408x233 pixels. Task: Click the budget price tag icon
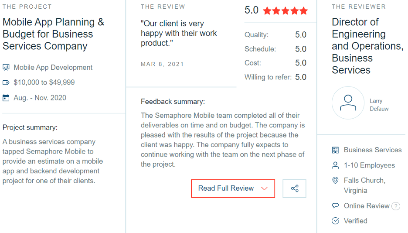tap(6, 82)
